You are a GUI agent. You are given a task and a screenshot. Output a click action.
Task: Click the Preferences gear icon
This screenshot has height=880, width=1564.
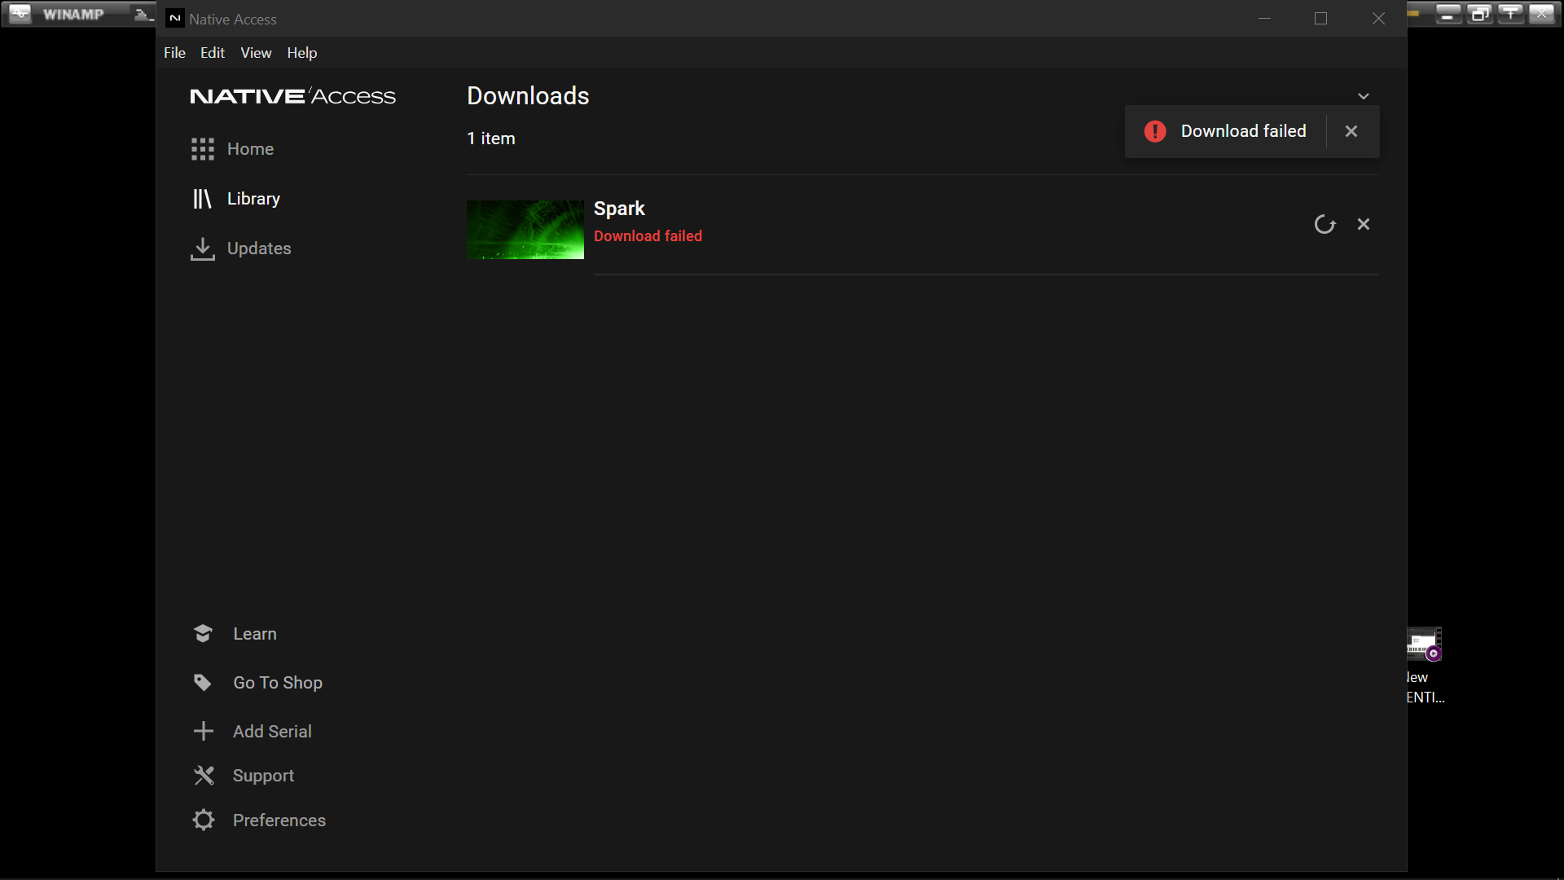pyautogui.click(x=204, y=820)
